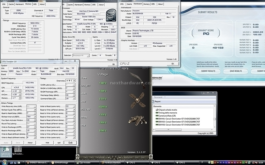Click the DIMM5 memory module icon

tap(157, 125)
